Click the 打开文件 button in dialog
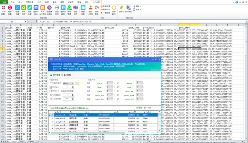The height and width of the screenshot is (143, 248). click(55, 74)
